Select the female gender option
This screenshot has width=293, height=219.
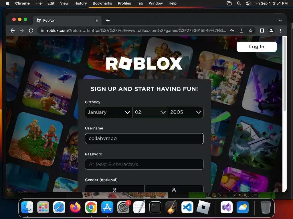click(114, 189)
